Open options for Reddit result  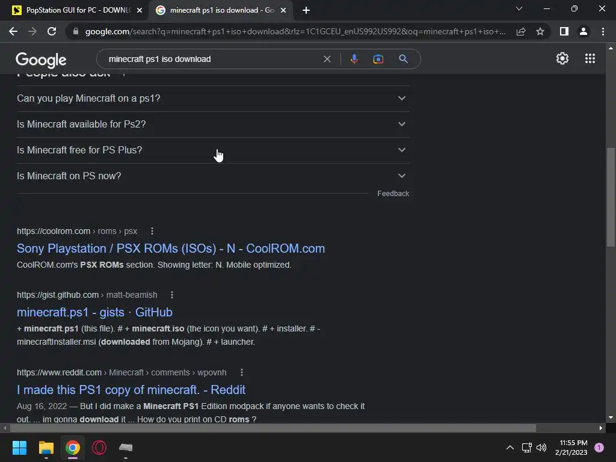[x=242, y=372]
